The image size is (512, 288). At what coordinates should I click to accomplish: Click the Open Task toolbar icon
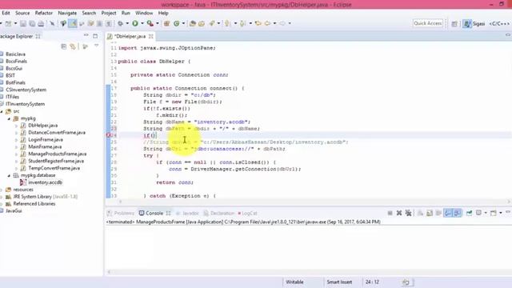click(x=202, y=23)
